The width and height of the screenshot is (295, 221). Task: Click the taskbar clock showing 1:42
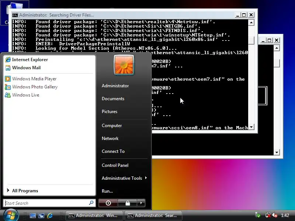tap(285, 215)
